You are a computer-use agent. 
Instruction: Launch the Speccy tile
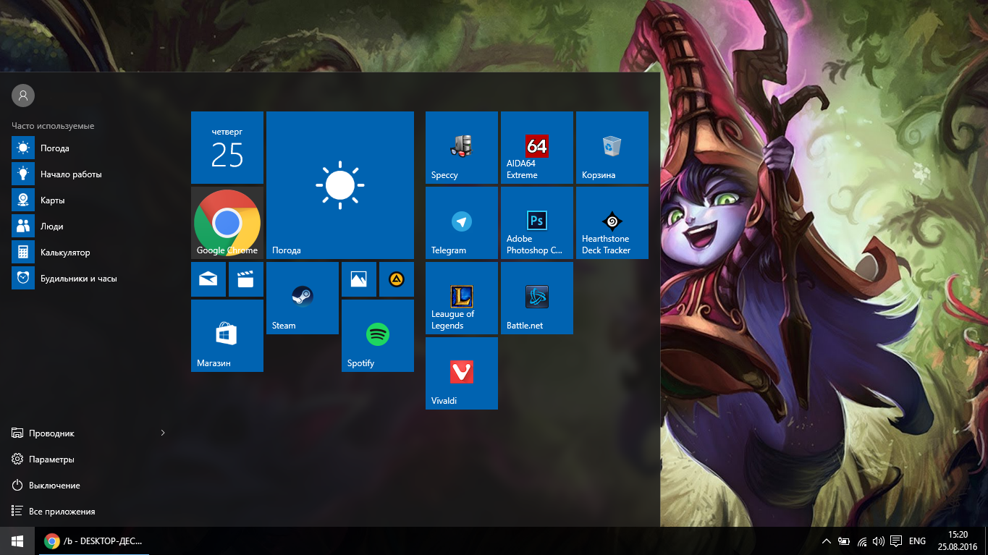(x=462, y=148)
